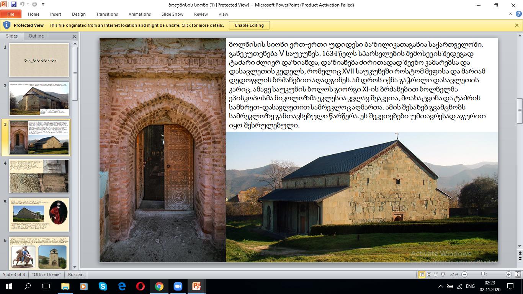Image resolution: width=523 pixels, height=294 pixels.
Task: Open Windows search from taskbar
Action: tap(28, 286)
